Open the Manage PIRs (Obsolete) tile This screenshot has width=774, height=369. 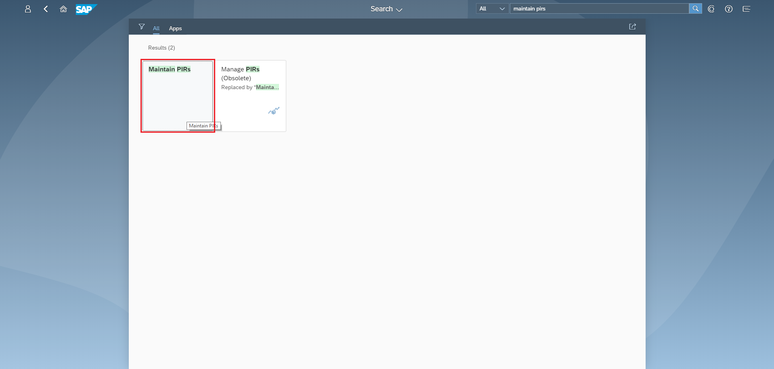[x=250, y=96]
